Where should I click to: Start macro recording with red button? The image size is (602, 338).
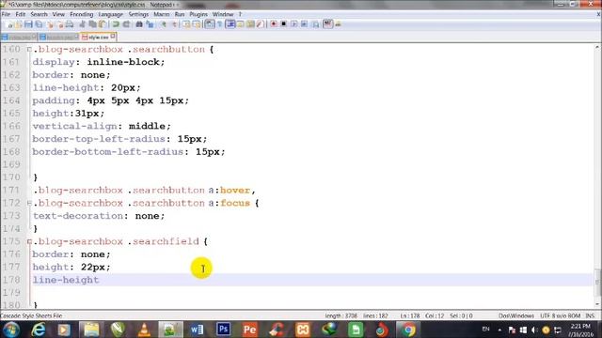[x=274, y=24]
